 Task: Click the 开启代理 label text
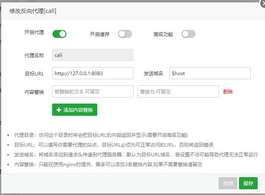coord(34,32)
